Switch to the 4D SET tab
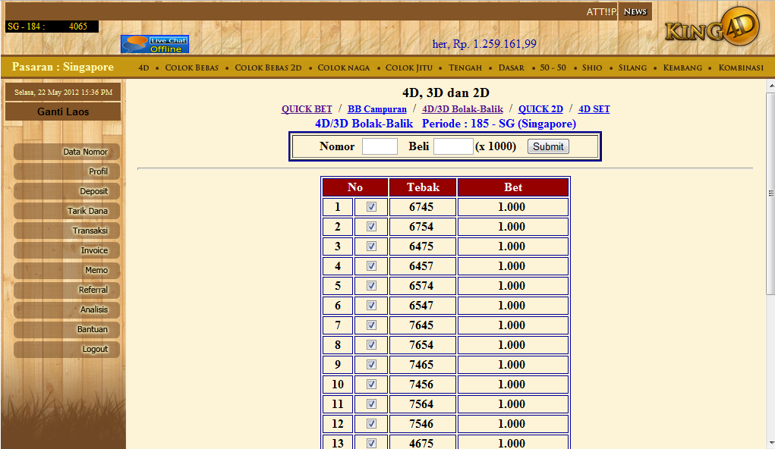 click(x=594, y=108)
